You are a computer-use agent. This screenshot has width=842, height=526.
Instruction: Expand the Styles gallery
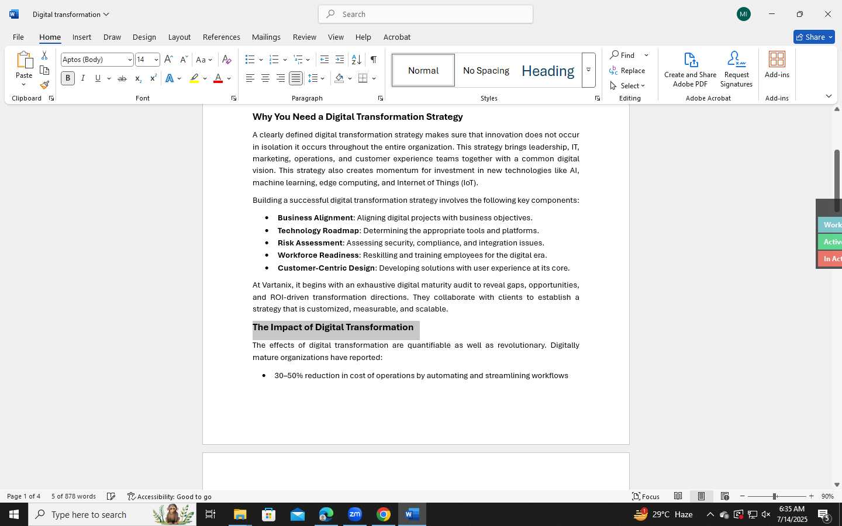589,70
